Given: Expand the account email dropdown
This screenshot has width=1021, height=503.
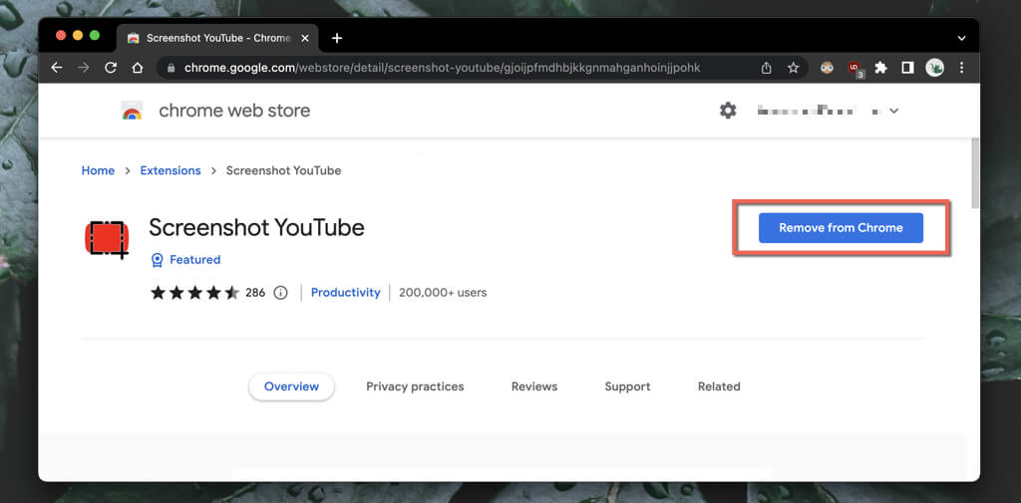Looking at the screenshot, I should [x=893, y=111].
